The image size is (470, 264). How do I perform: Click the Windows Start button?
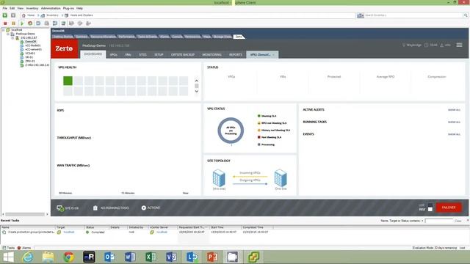pyautogui.click(x=8, y=257)
